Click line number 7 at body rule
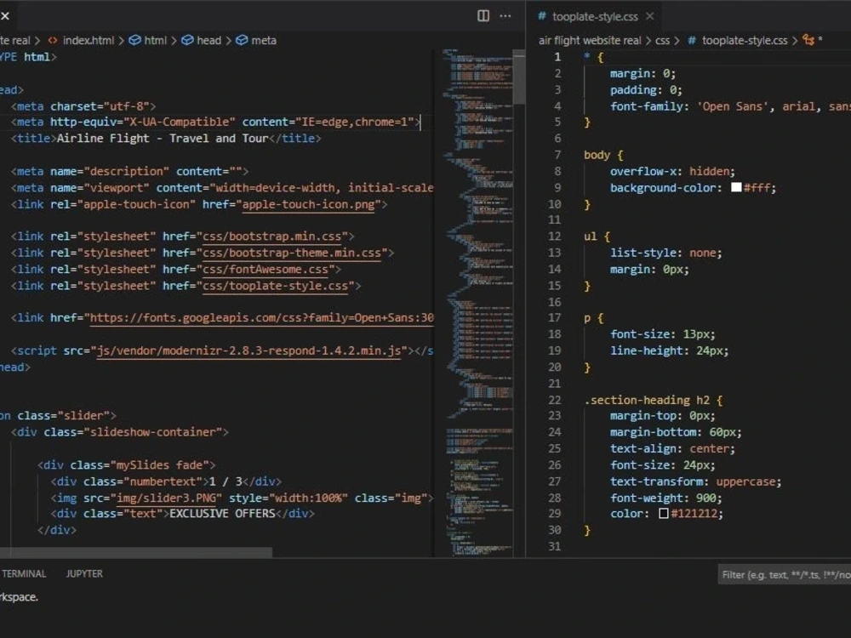The height and width of the screenshot is (638, 851). (x=557, y=155)
